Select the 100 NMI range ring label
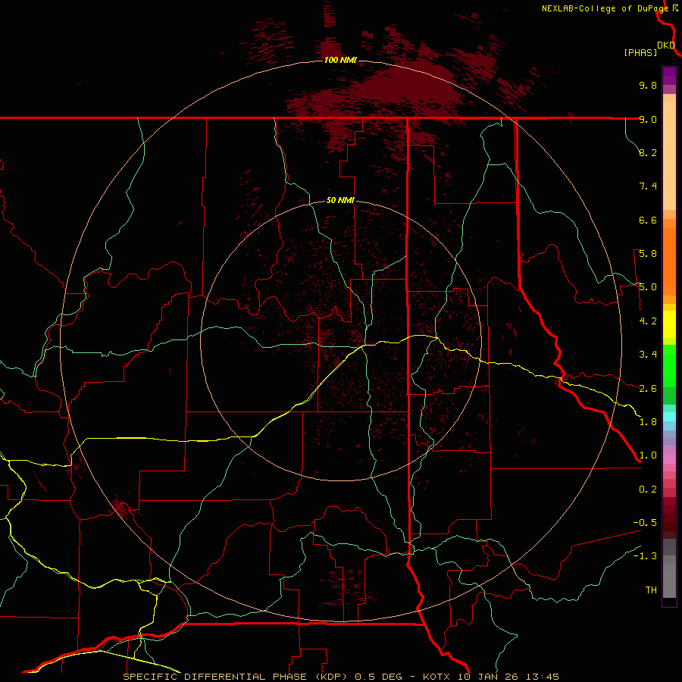682x682 pixels. click(340, 60)
